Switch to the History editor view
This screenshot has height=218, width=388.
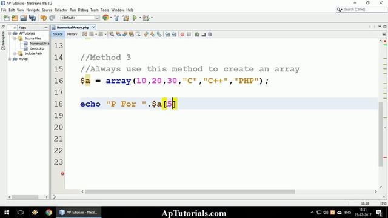(72, 34)
